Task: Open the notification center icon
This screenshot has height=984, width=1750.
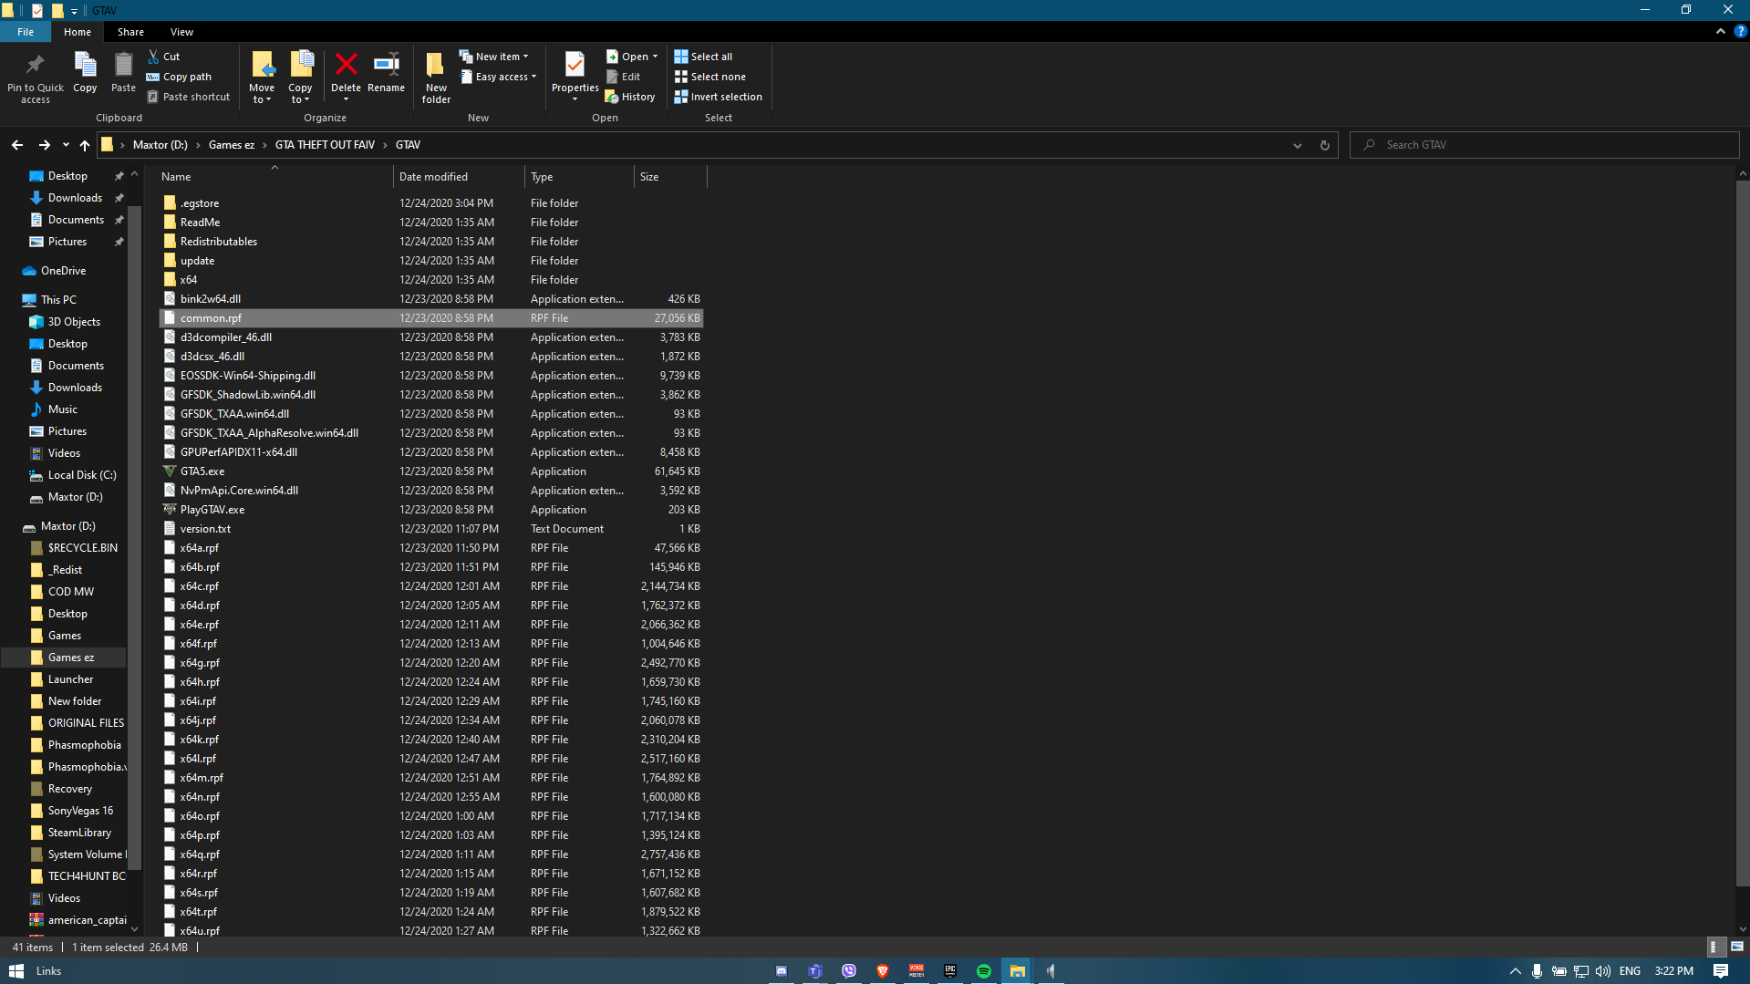Action: 1721,971
